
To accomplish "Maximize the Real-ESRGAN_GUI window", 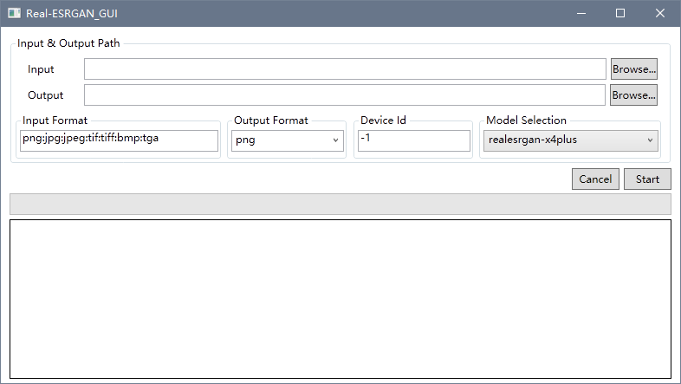I will click(620, 14).
